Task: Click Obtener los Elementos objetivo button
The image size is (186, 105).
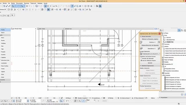Action: [x=150, y=39]
